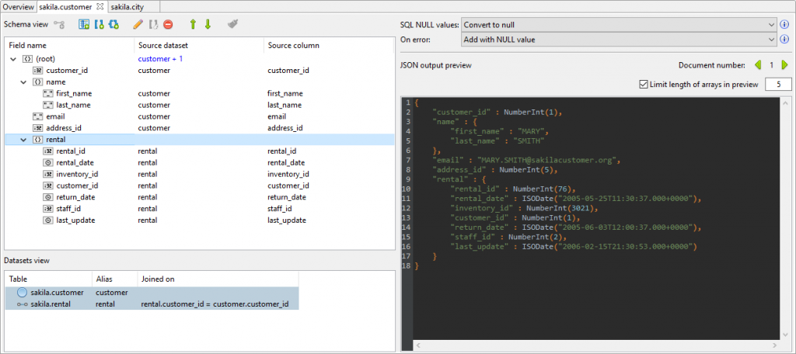Toggle Limit length of arrays checkbox
796x354 pixels.
pyautogui.click(x=644, y=84)
